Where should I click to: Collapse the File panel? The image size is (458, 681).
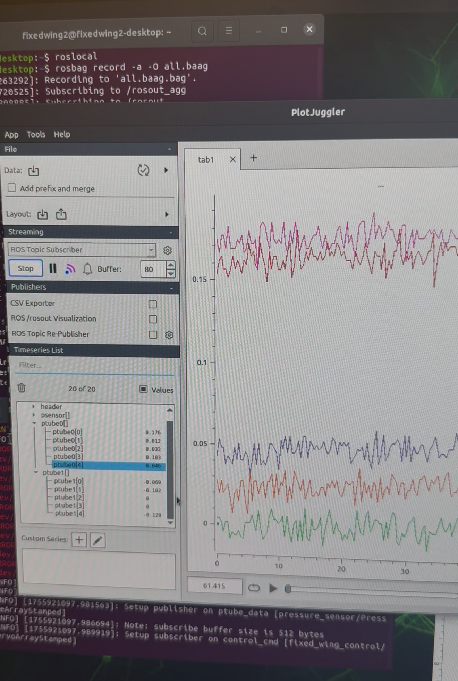(x=169, y=149)
